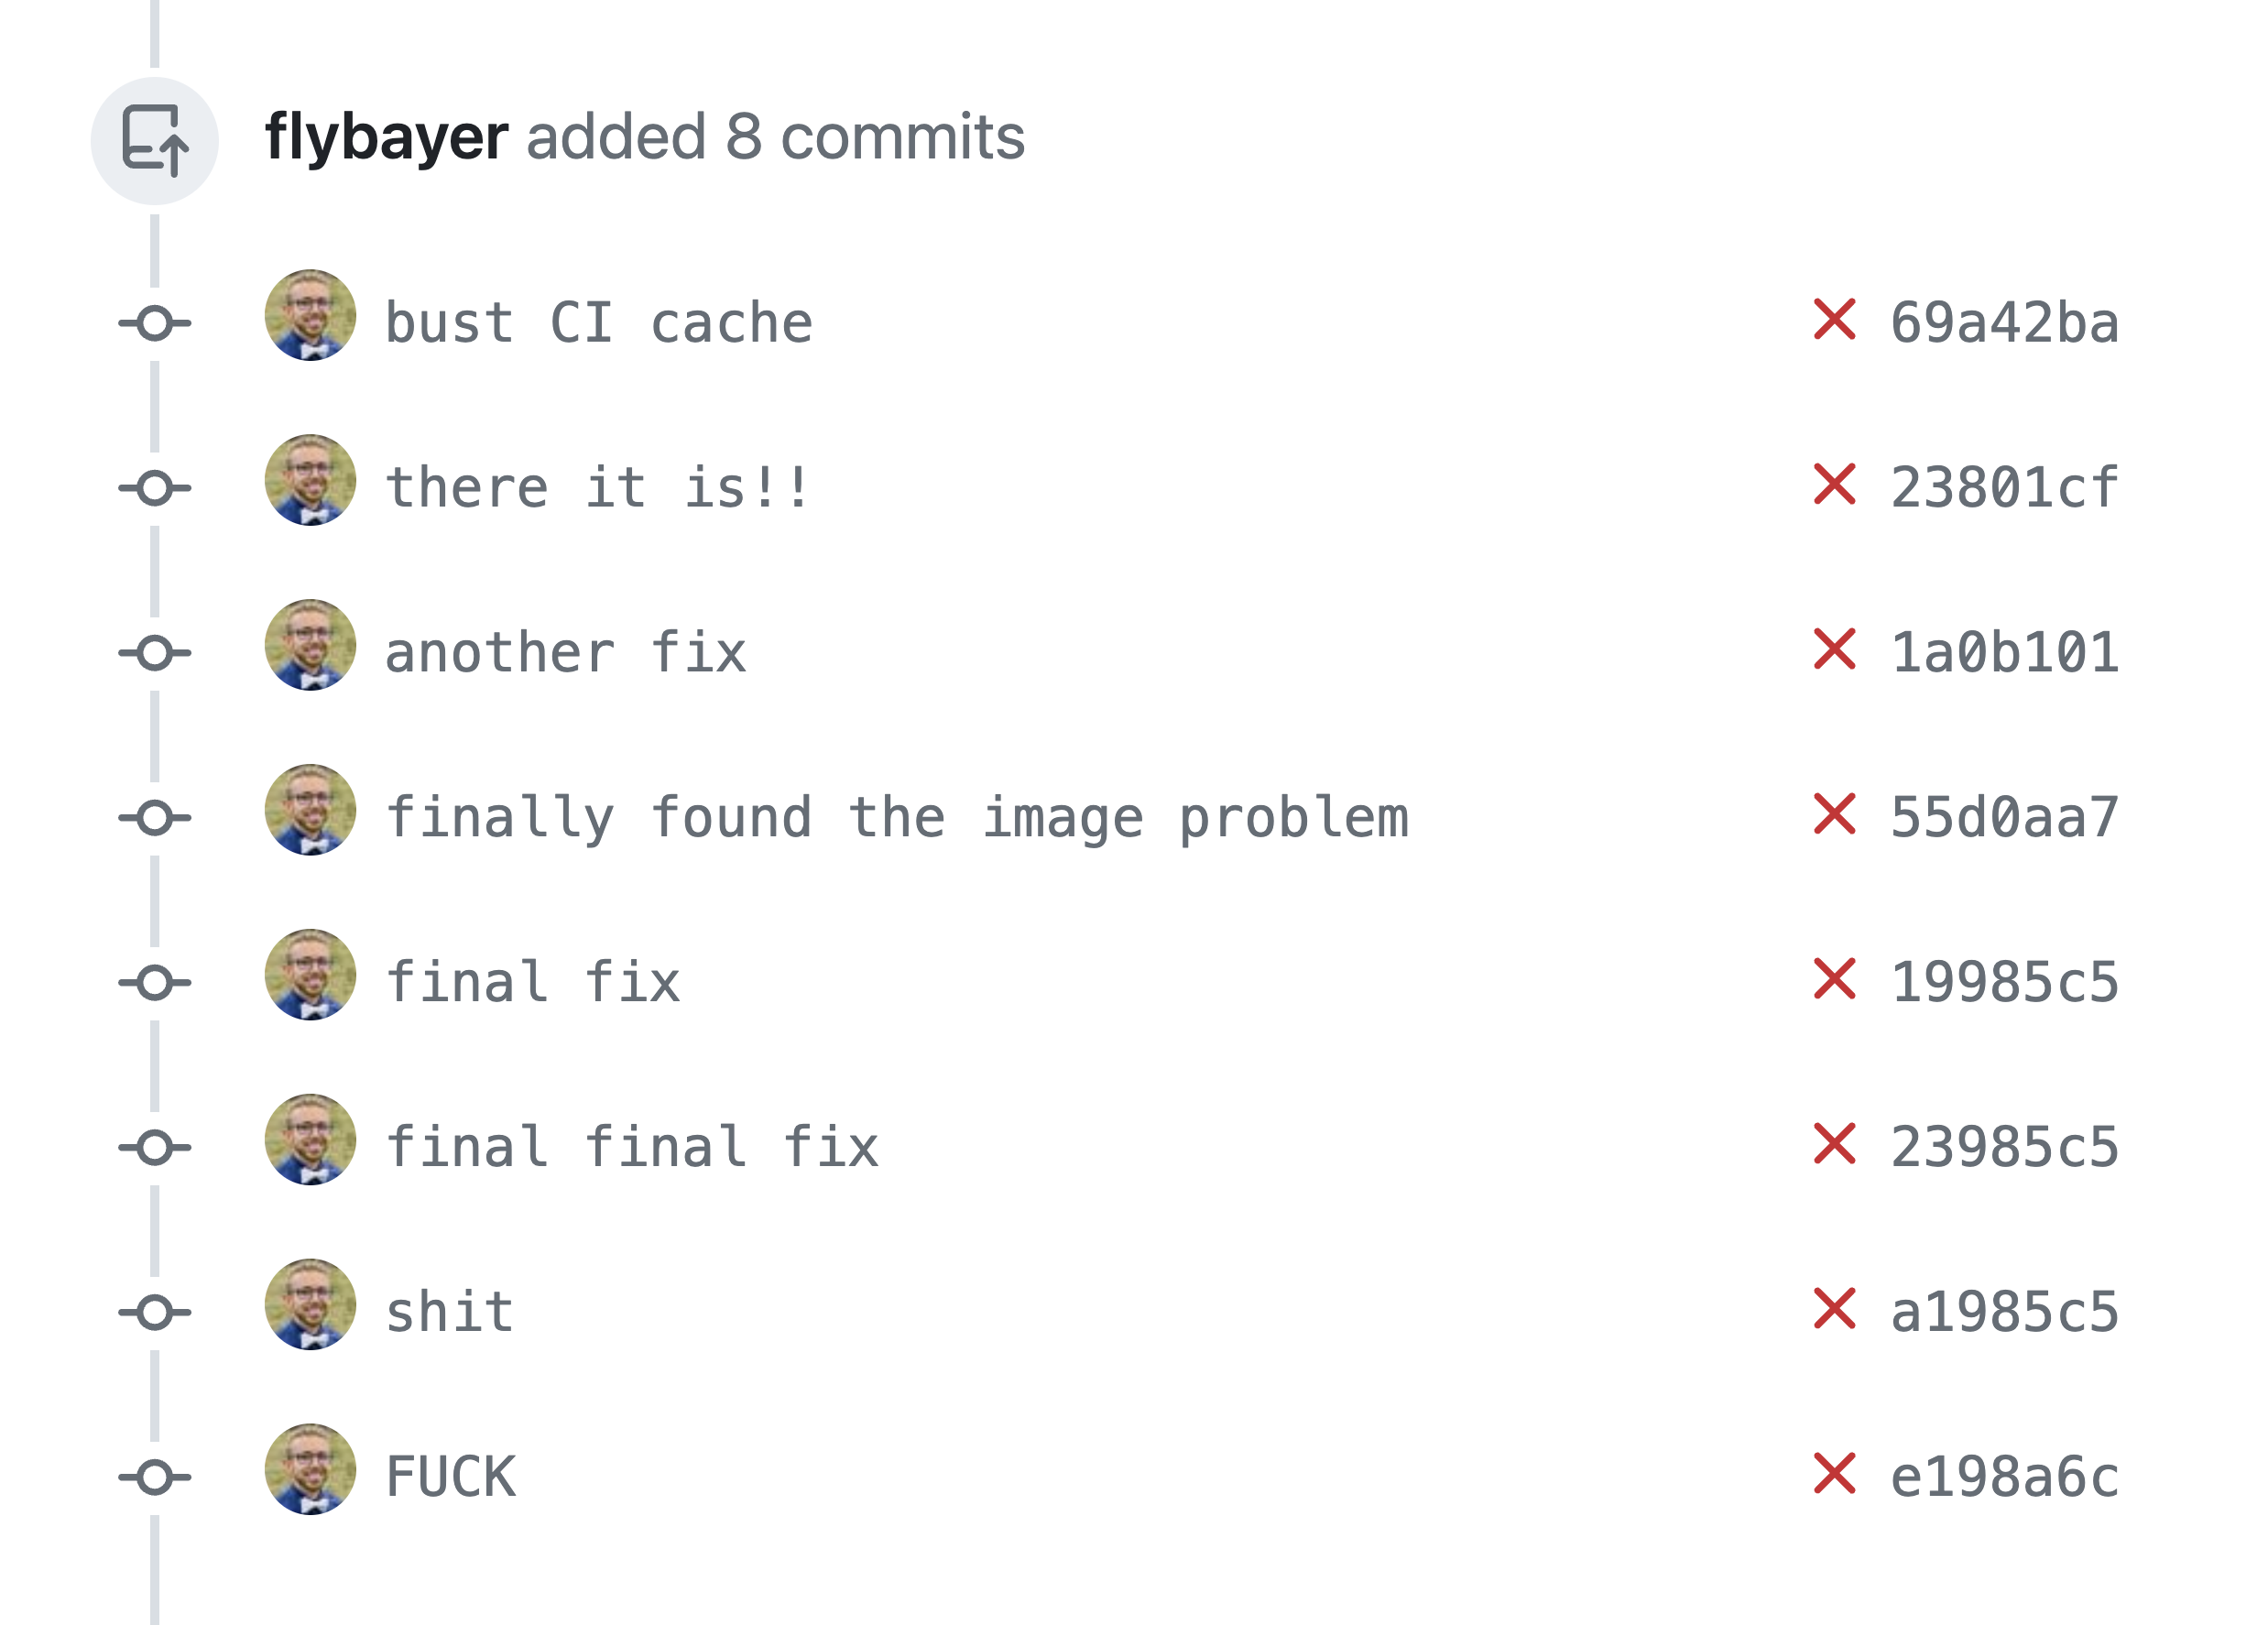The image size is (2268, 1625).
Task: Click the commit node marker beside "shit"
Action: [155, 1312]
